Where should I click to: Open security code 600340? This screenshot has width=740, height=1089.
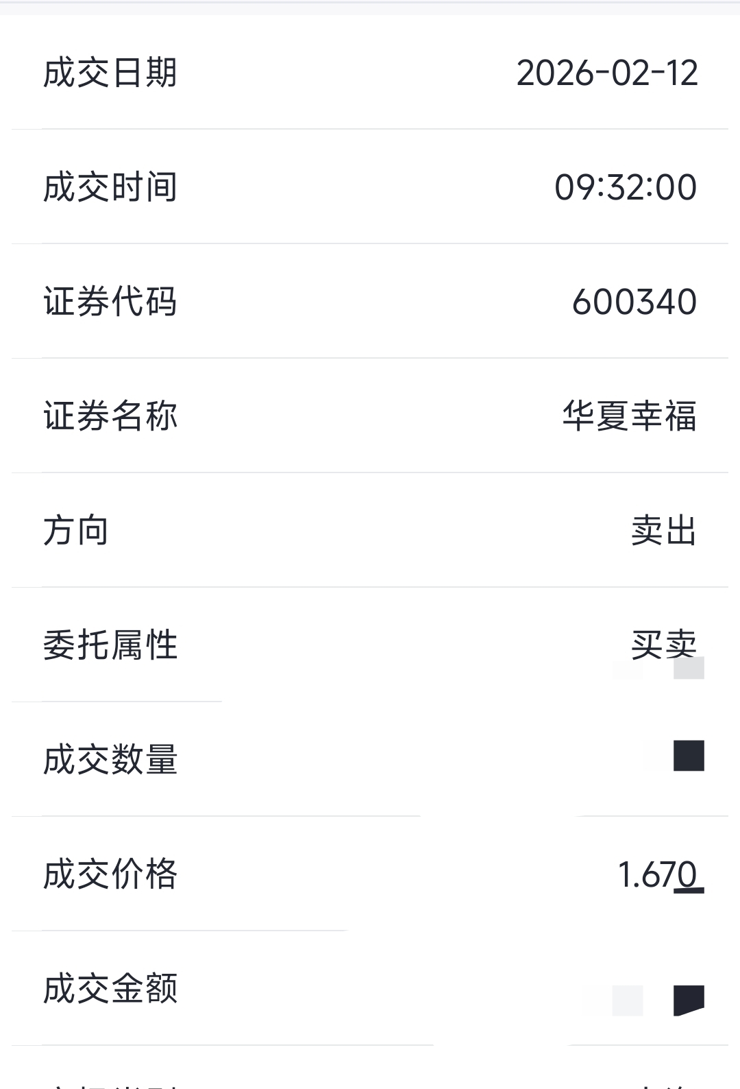pyautogui.click(x=634, y=302)
